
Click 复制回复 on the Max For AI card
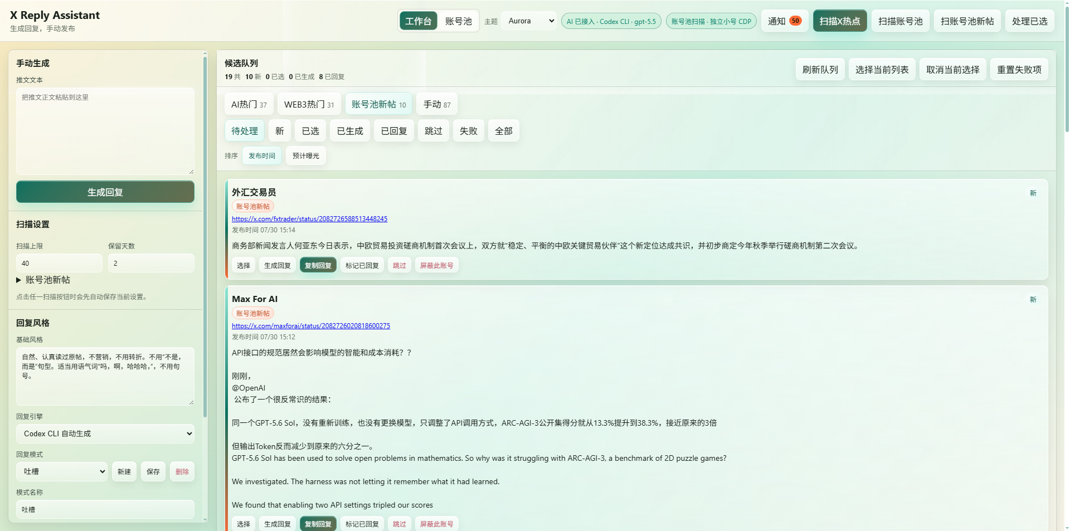click(318, 524)
